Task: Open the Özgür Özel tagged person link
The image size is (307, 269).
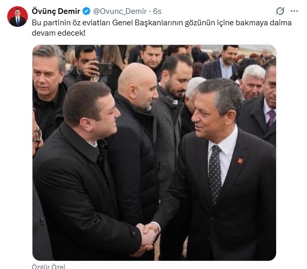Action: tap(49, 266)
